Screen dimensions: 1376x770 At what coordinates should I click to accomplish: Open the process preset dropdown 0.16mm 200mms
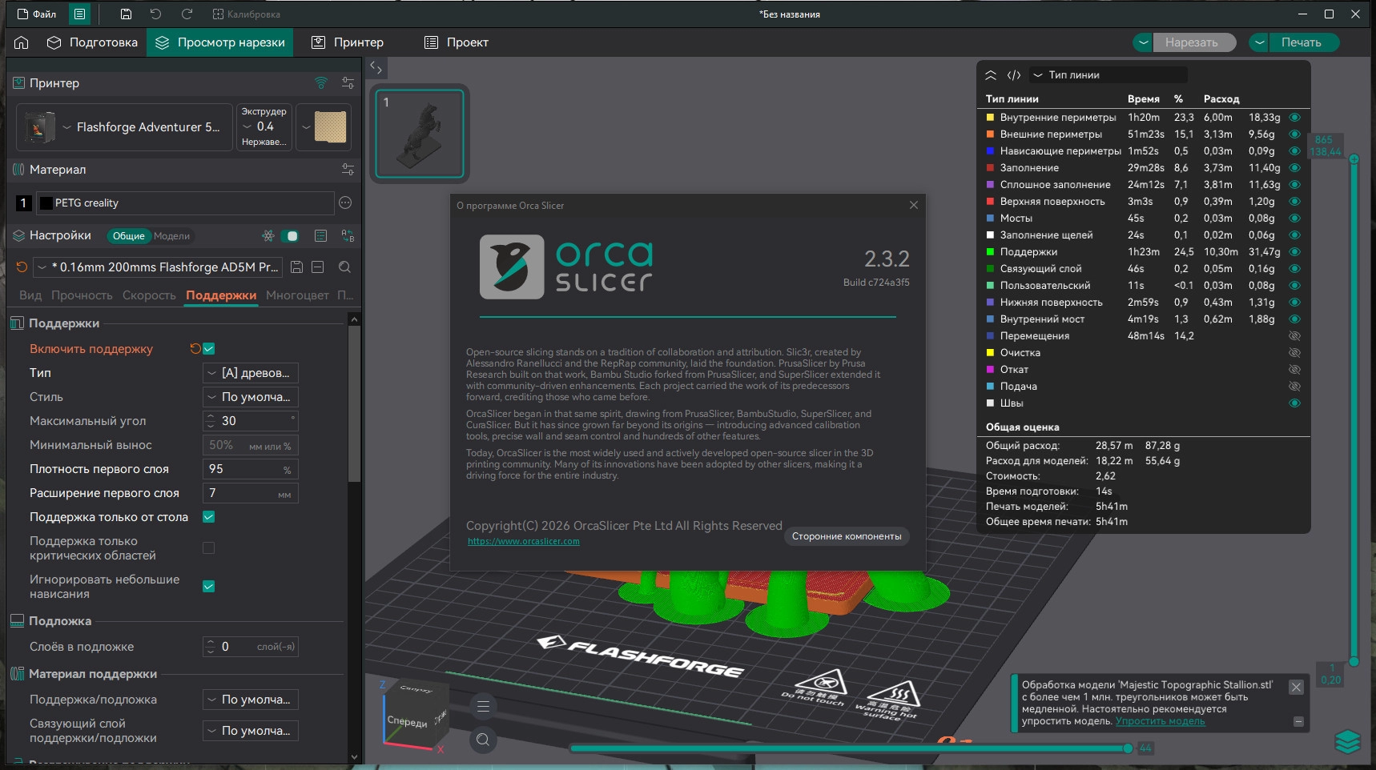click(x=159, y=267)
